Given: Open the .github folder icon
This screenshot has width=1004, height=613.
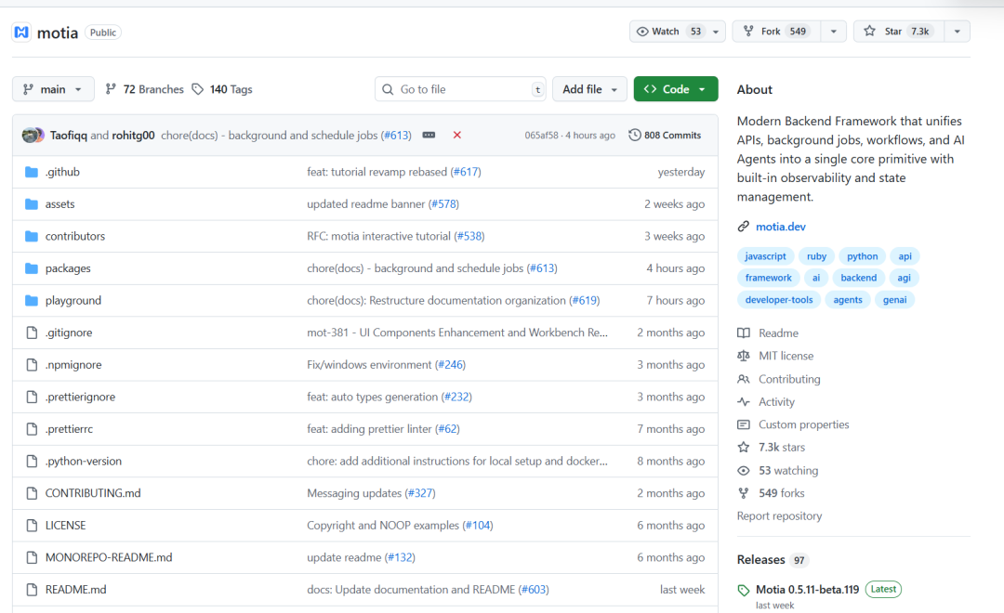Looking at the screenshot, I should tap(32, 172).
